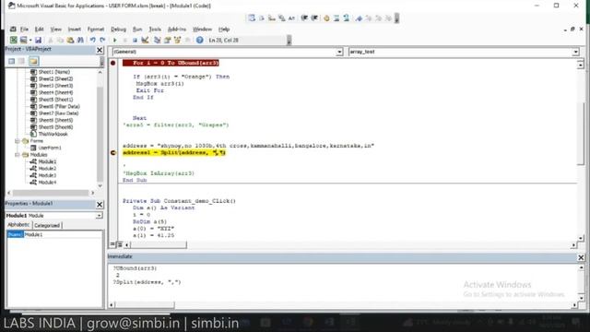This screenshot has height=332, width=590.
Task: Click the Break (pause) toolbar icon
Action: pyautogui.click(x=125, y=40)
